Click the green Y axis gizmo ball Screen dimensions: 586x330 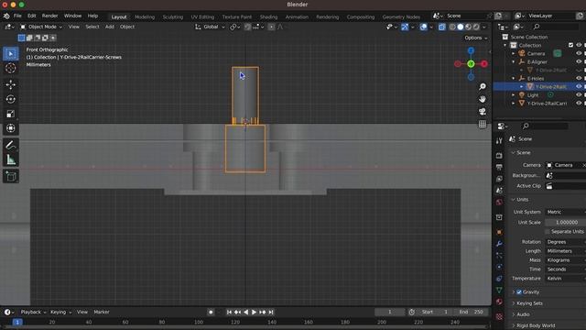[x=471, y=64]
